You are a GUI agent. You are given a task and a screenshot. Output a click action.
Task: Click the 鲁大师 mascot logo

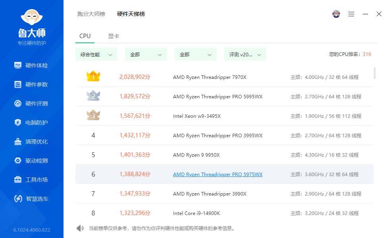point(32,17)
